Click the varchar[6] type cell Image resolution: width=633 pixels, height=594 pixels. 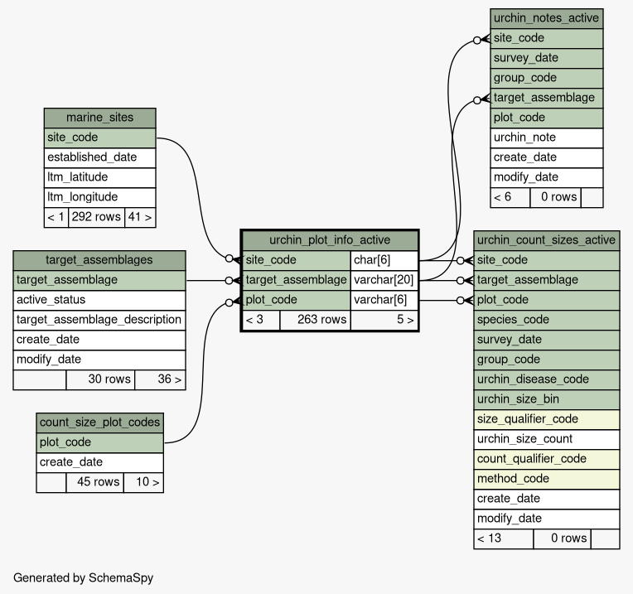tap(384, 300)
